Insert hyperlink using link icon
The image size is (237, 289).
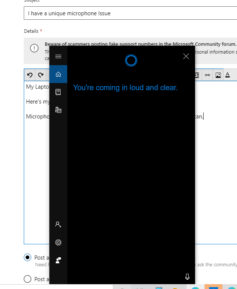click(x=207, y=75)
